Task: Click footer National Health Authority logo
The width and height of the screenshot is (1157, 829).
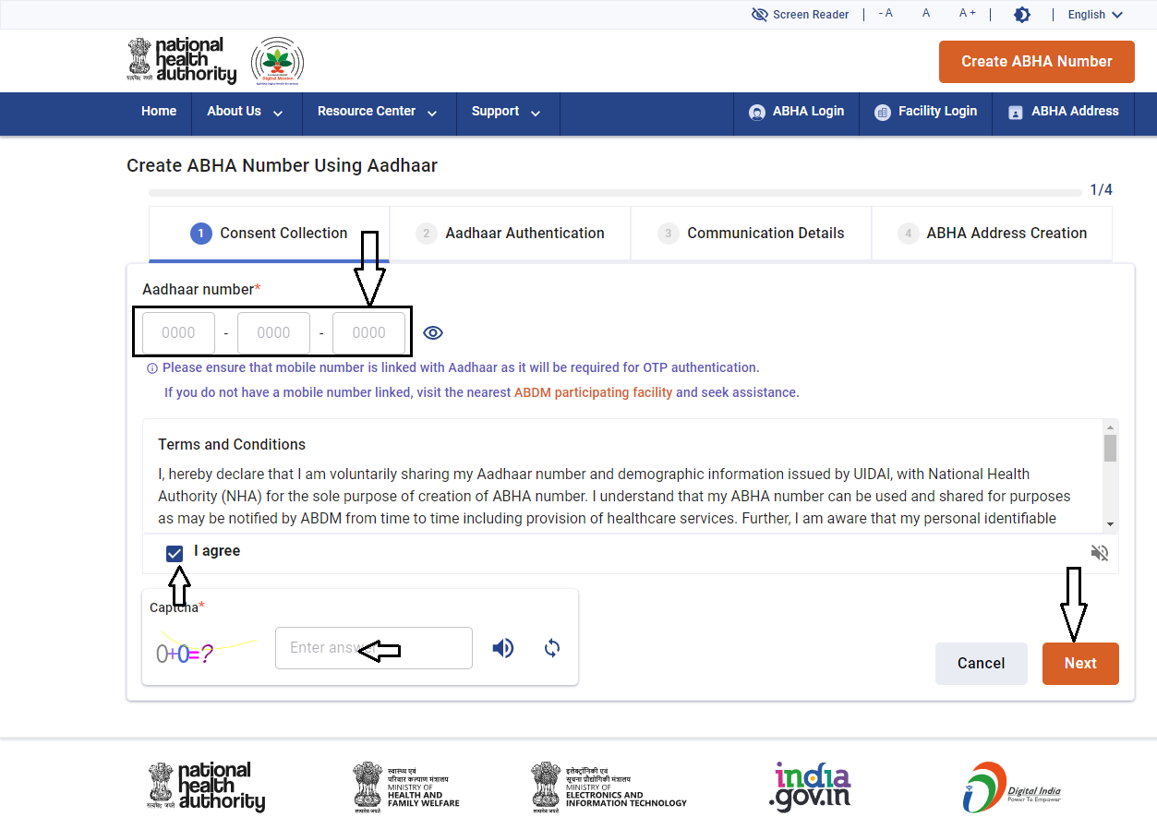Action: [207, 787]
